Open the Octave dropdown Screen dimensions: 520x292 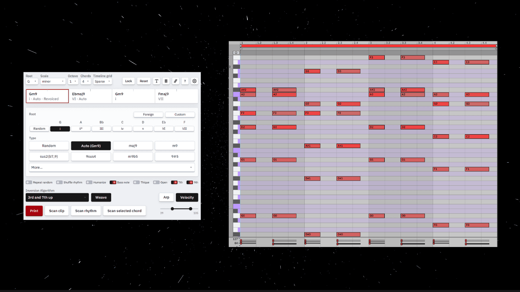(73, 82)
